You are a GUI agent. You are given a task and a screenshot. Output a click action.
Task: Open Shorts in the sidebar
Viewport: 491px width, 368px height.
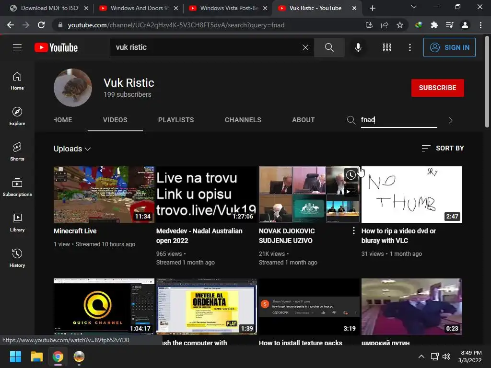point(17,152)
